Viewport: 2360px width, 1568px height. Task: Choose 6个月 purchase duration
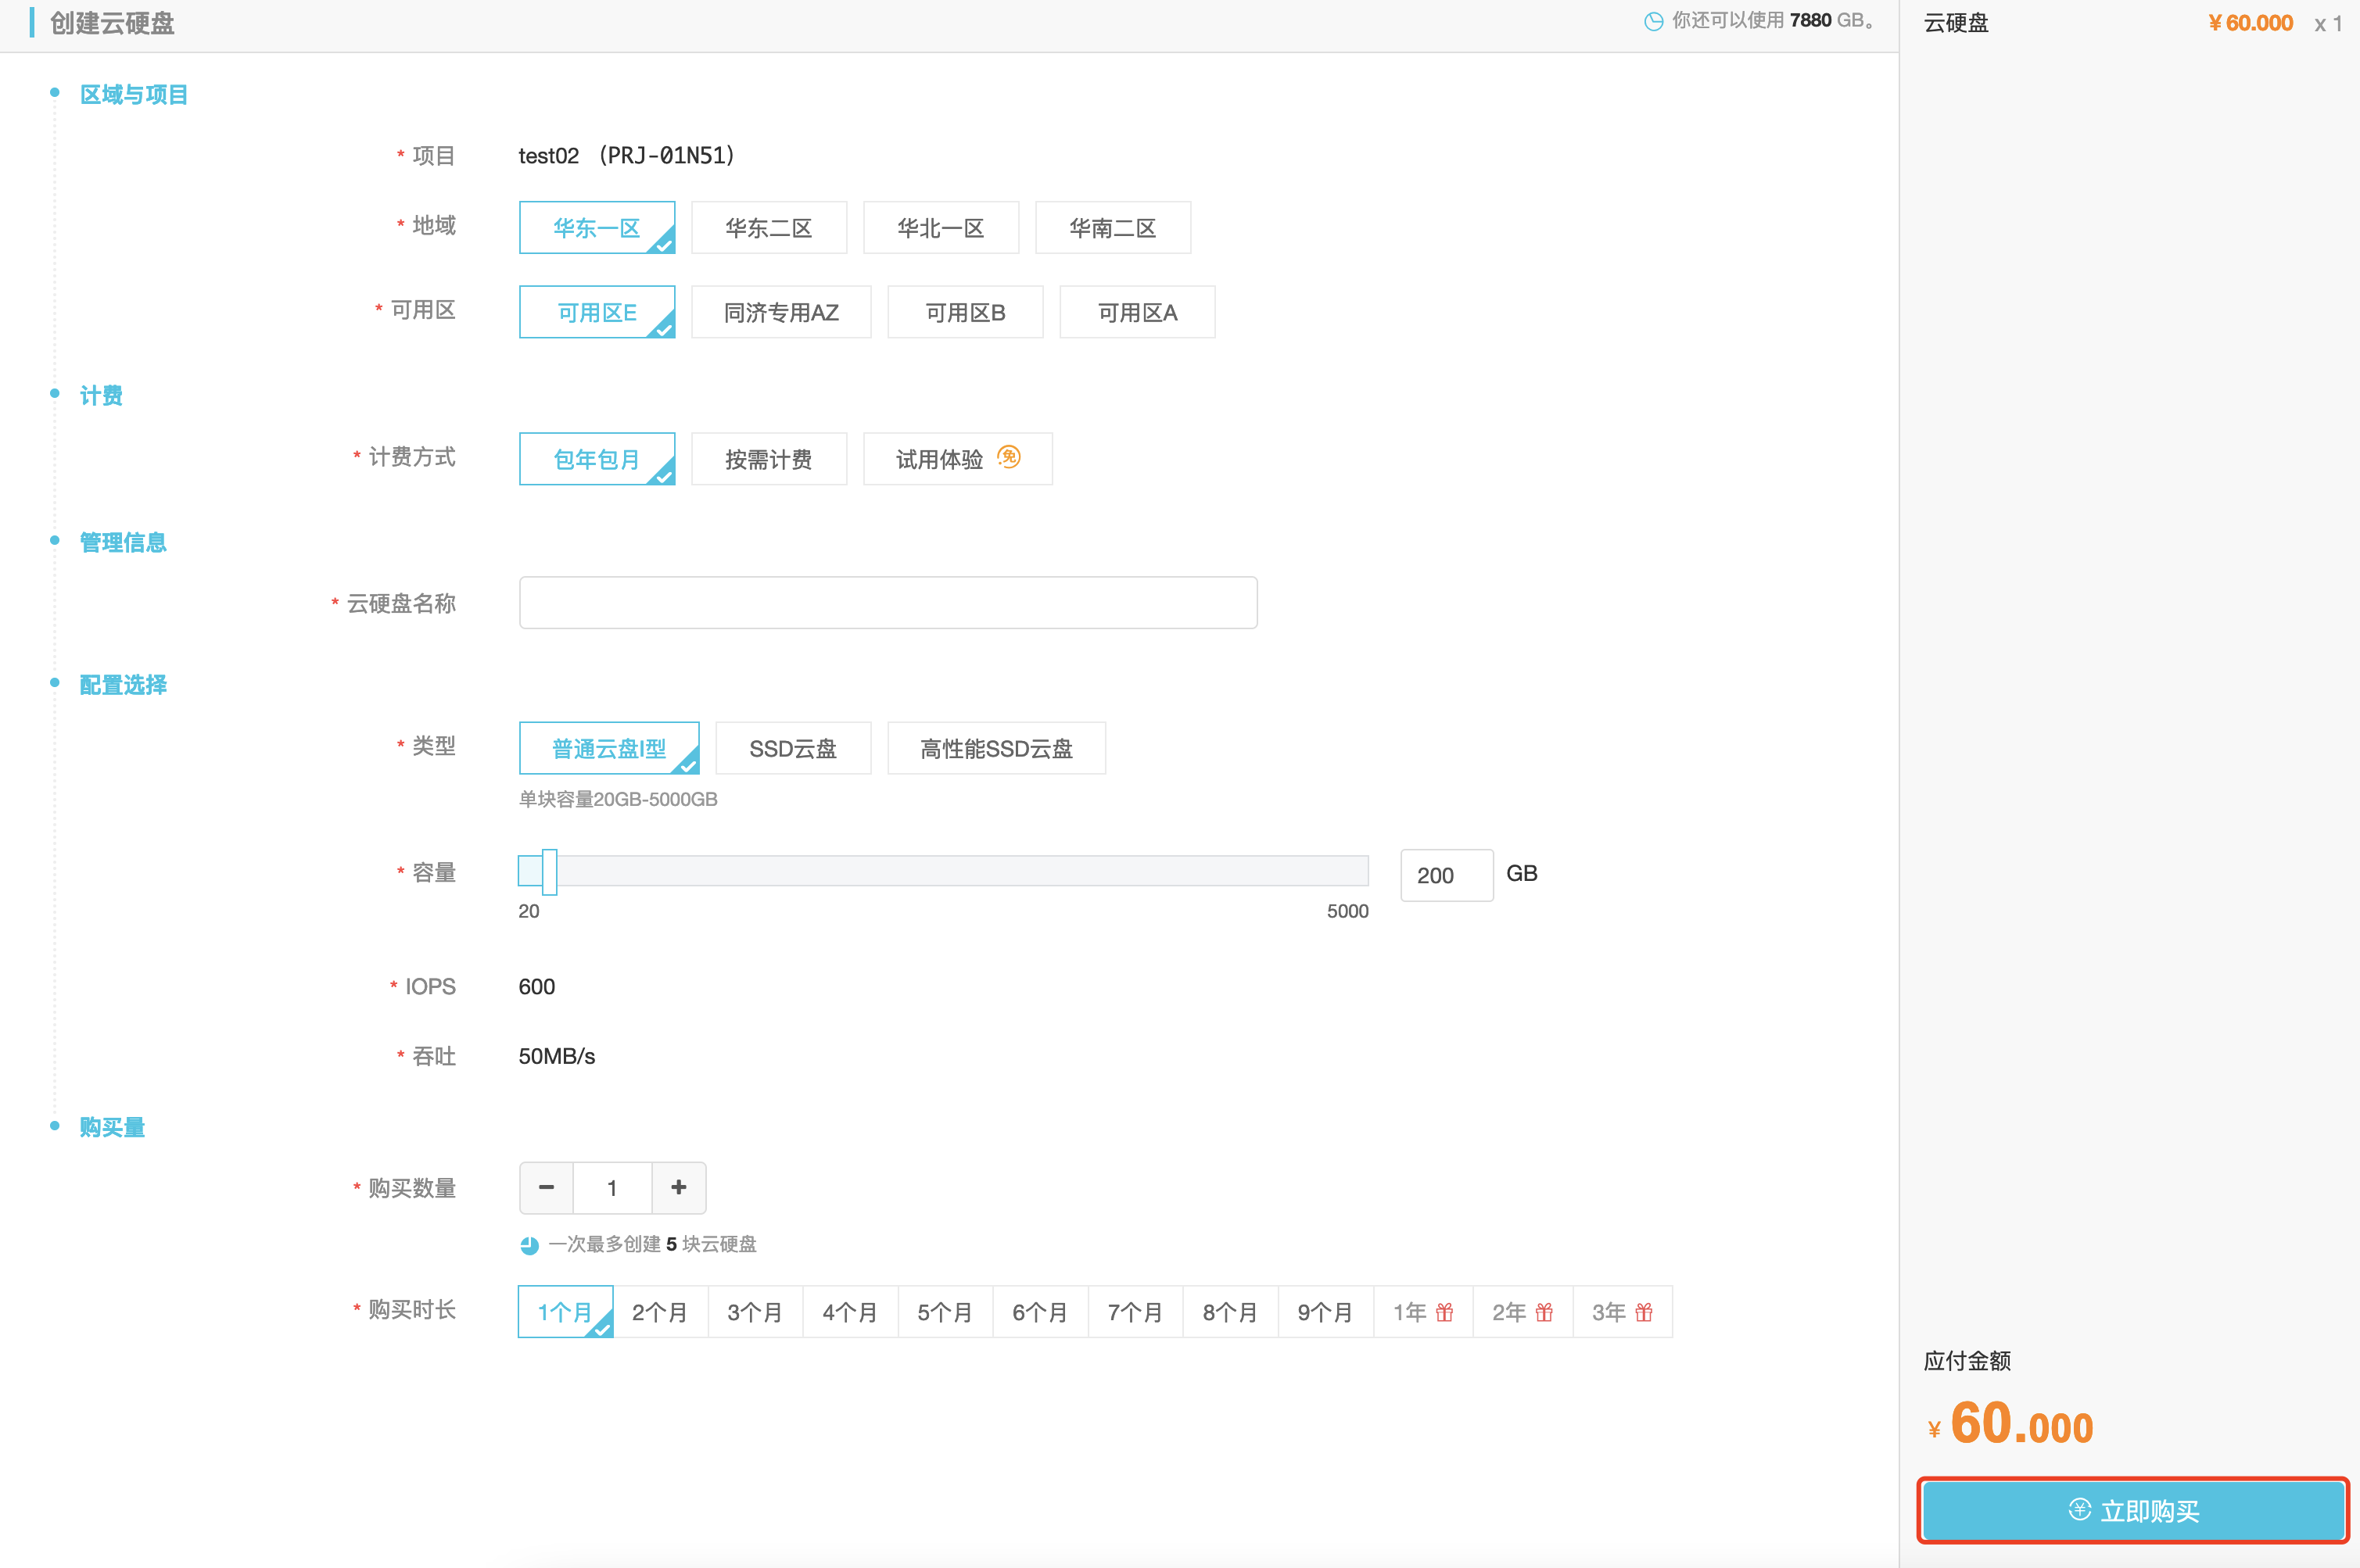[x=1041, y=1312]
